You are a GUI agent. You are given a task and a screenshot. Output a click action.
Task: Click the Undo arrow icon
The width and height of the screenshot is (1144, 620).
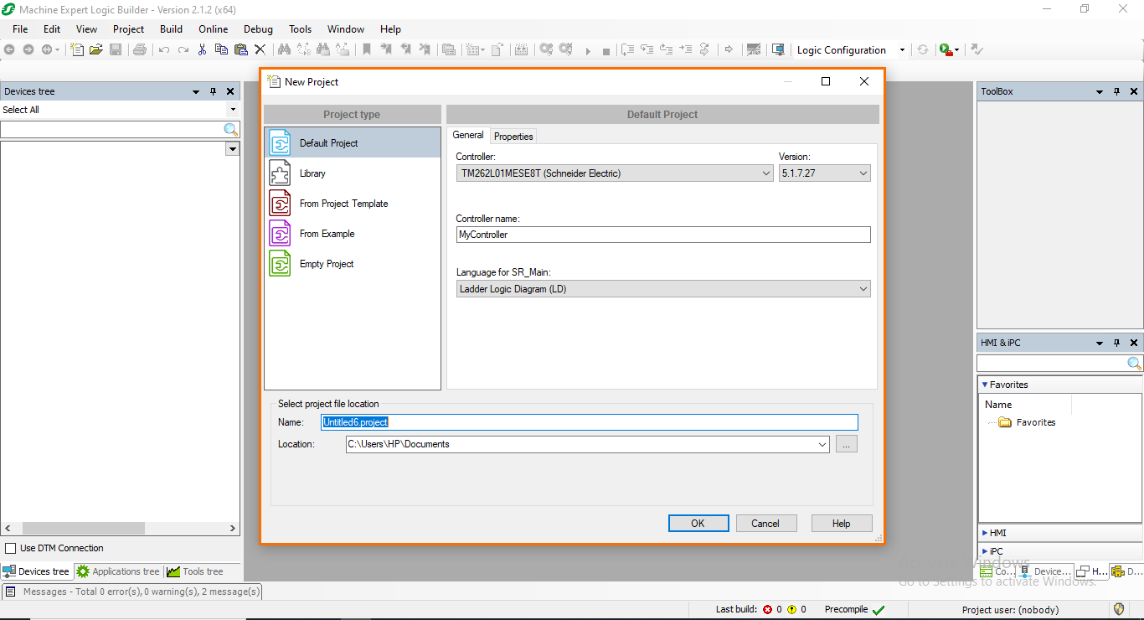pyautogui.click(x=164, y=49)
